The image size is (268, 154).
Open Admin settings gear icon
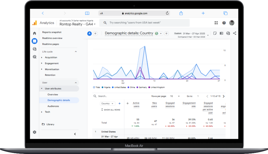coord(34,132)
